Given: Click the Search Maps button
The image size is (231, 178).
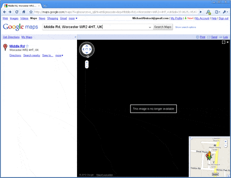Looking at the screenshot, I should tap(163, 27).
